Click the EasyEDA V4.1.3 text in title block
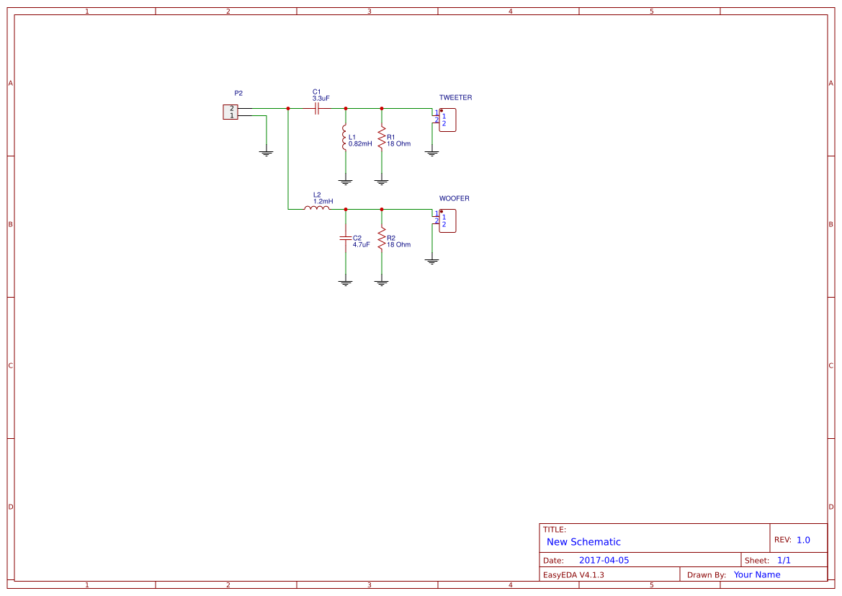The image size is (842, 596). coord(573,574)
